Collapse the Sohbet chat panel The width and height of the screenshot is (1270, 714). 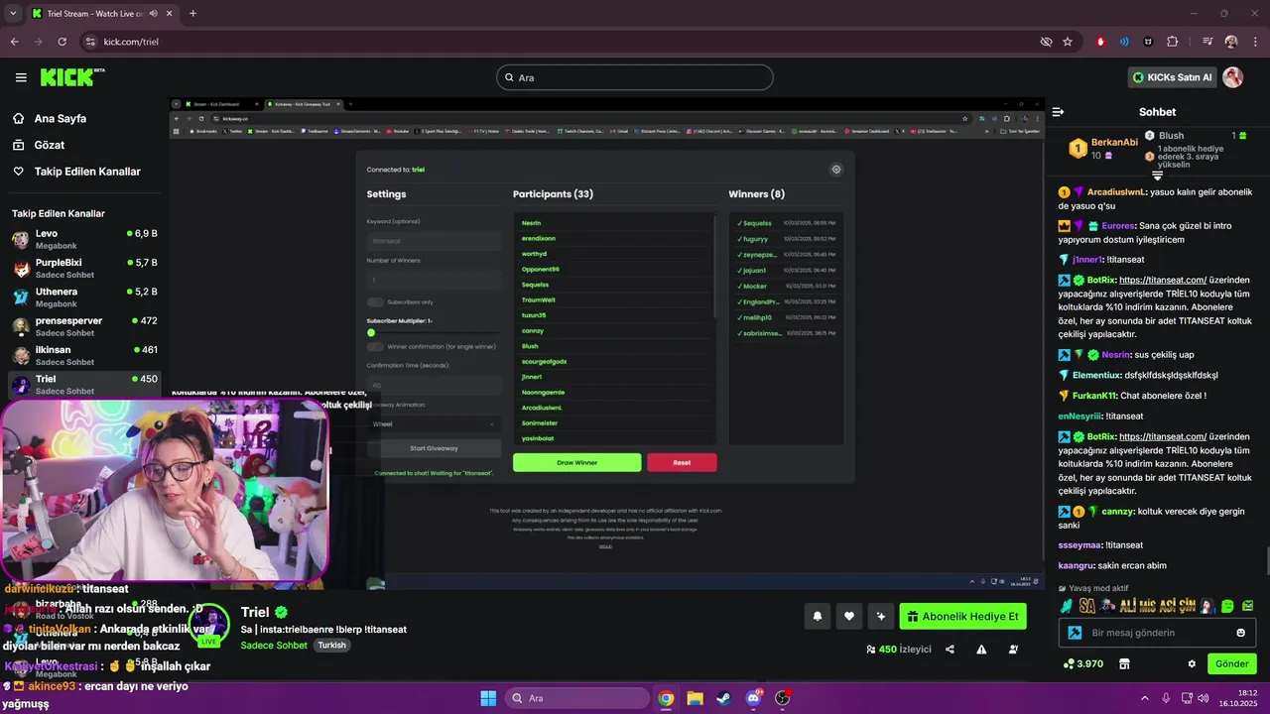click(1058, 112)
